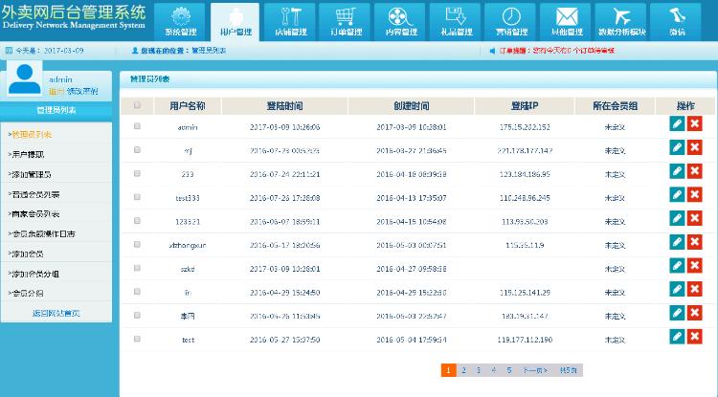The height and width of the screenshot is (397, 718).
Task: Edit the test333 user row
Action: 677,194
